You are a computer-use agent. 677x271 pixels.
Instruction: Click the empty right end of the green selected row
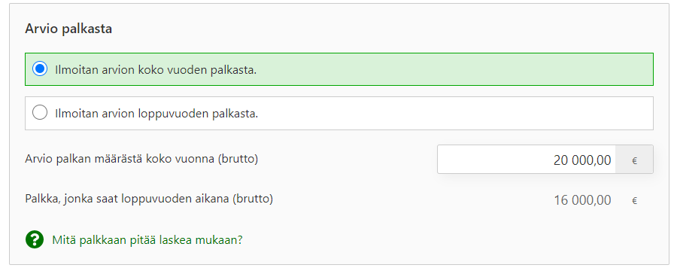tap(561, 69)
